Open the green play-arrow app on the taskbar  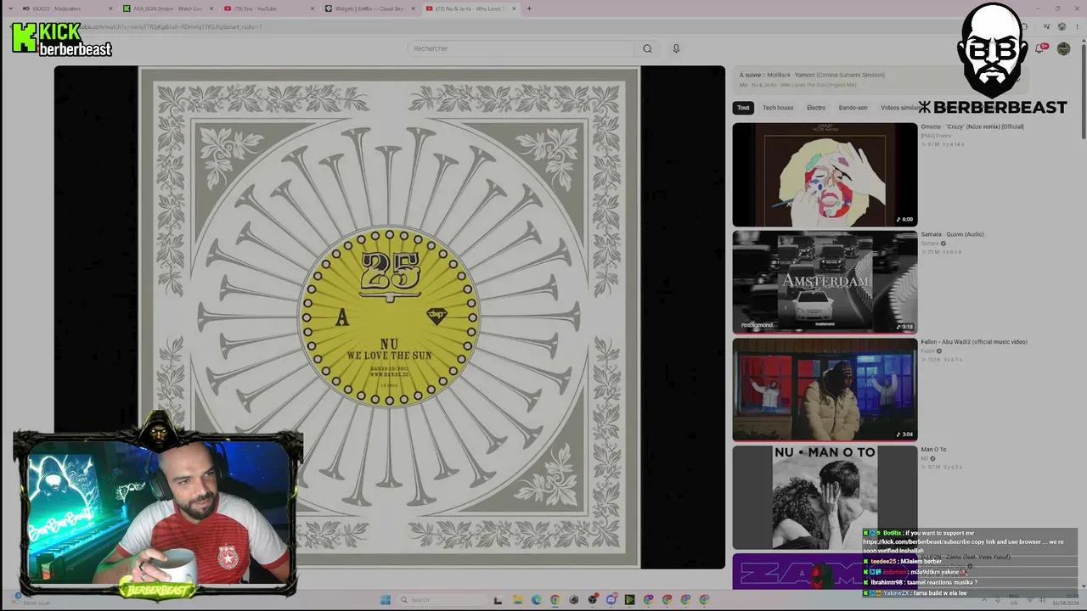pyautogui.click(x=629, y=600)
